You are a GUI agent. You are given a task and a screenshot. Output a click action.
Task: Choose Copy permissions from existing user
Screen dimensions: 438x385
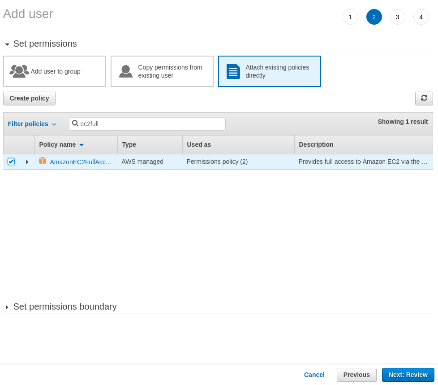(x=162, y=71)
